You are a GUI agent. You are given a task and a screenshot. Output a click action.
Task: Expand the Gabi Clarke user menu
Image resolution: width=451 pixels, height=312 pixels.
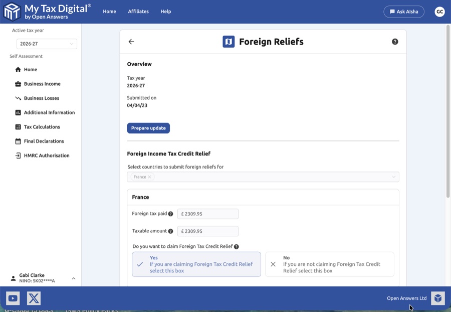(74, 278)
